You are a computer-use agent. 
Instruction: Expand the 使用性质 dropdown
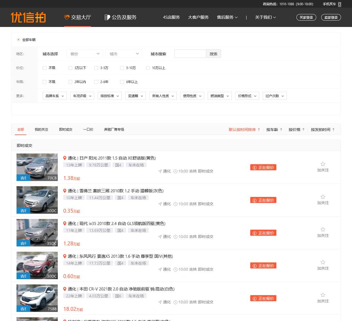(x=192, y=96)
